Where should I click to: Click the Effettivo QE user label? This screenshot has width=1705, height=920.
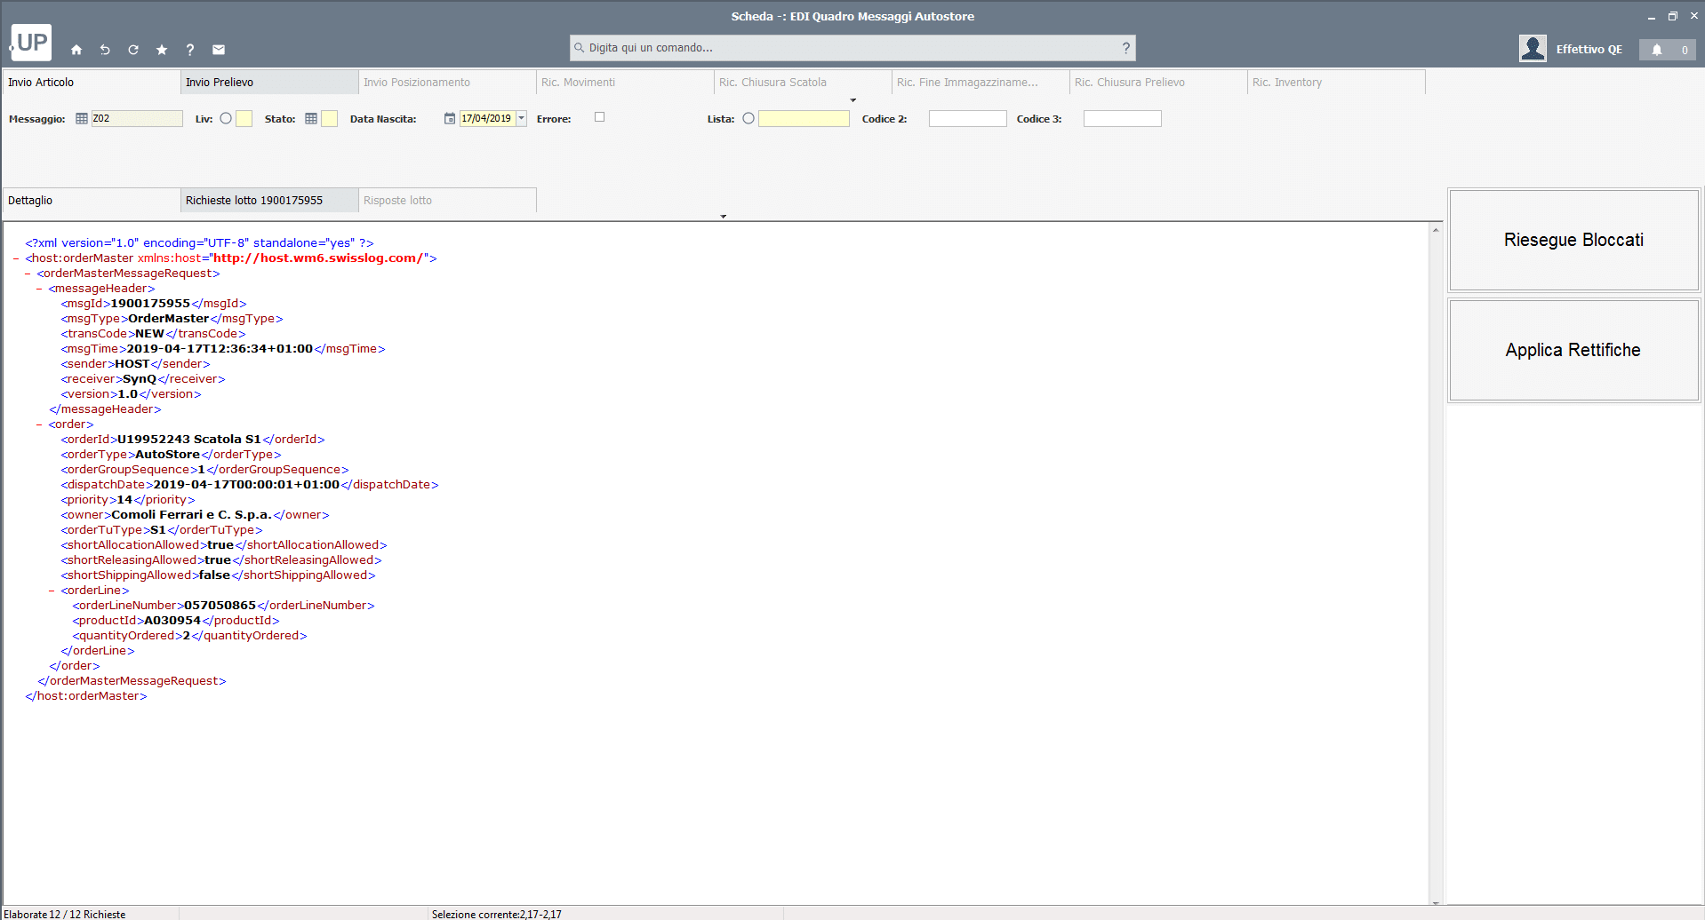(x=1589, y=49)
